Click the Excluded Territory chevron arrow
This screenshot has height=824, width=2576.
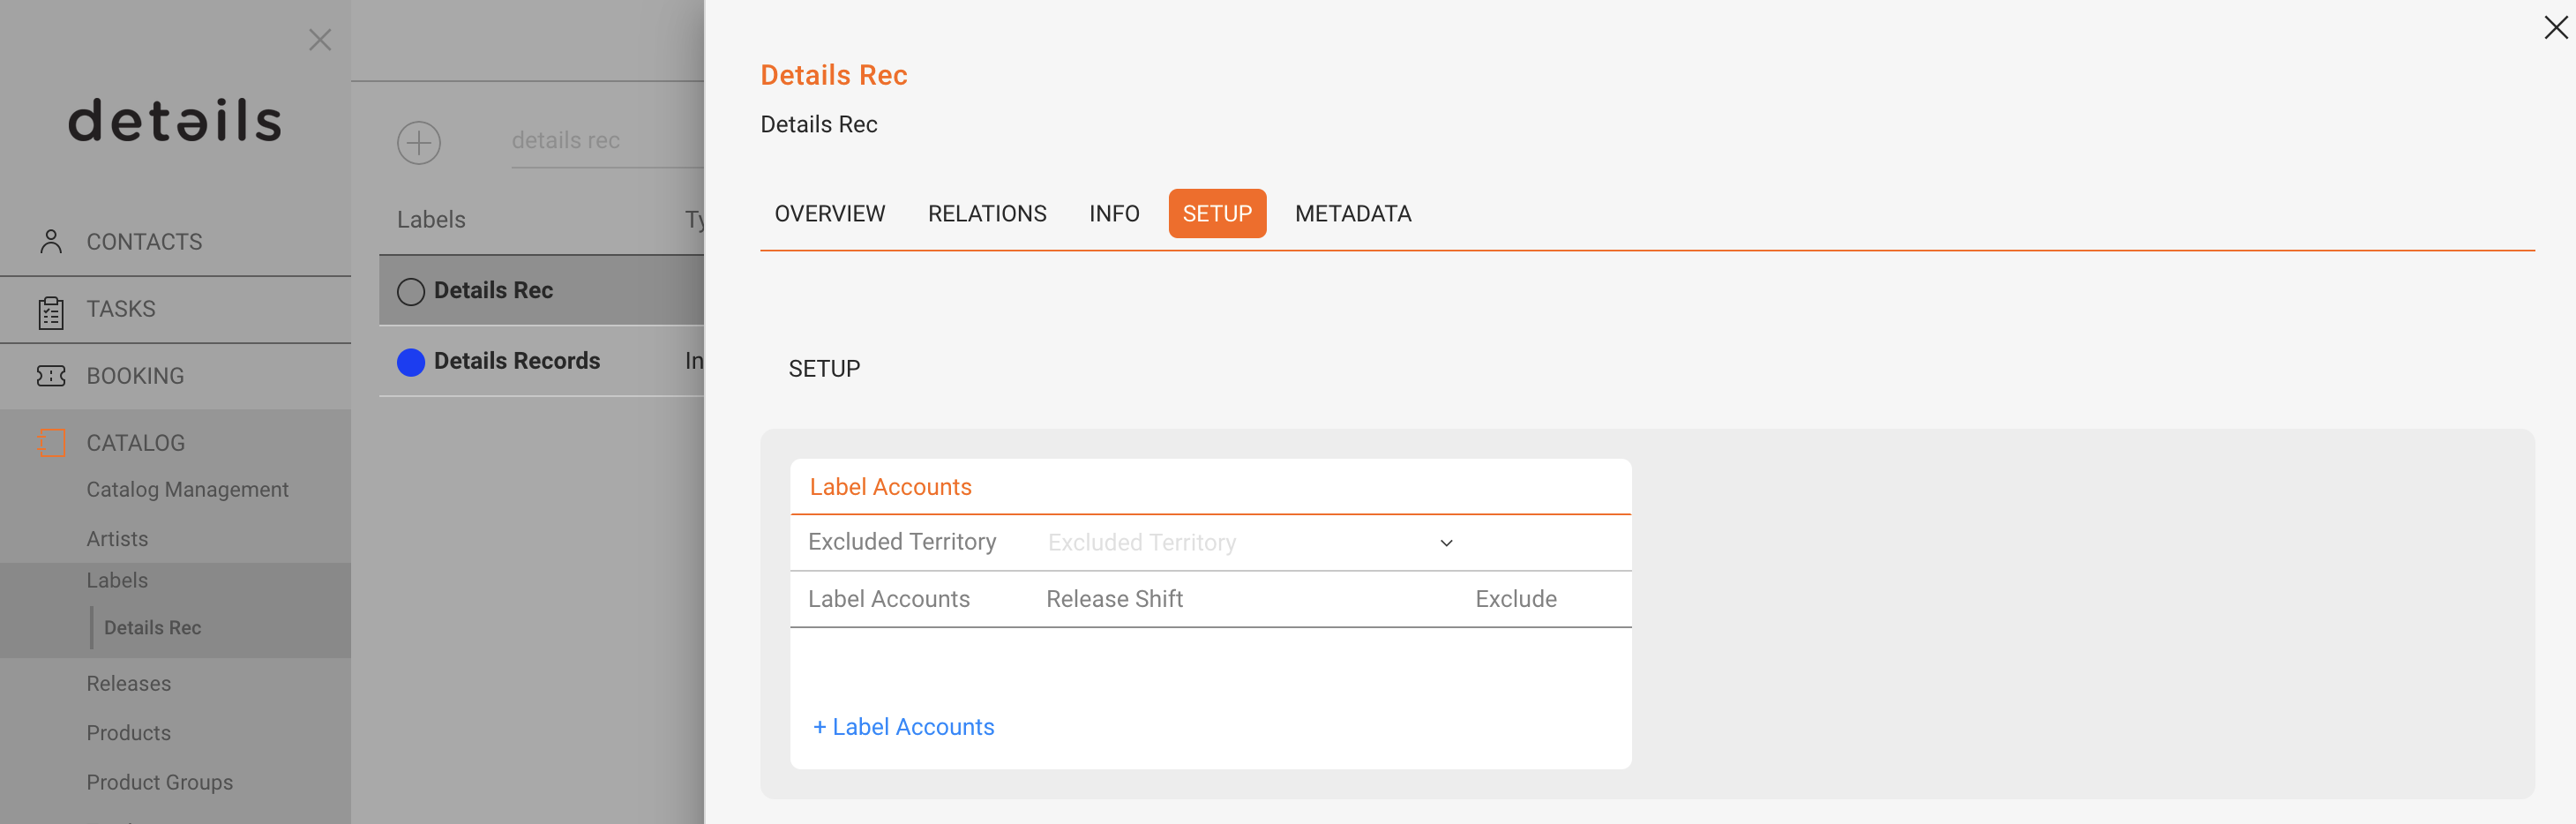1446,543
